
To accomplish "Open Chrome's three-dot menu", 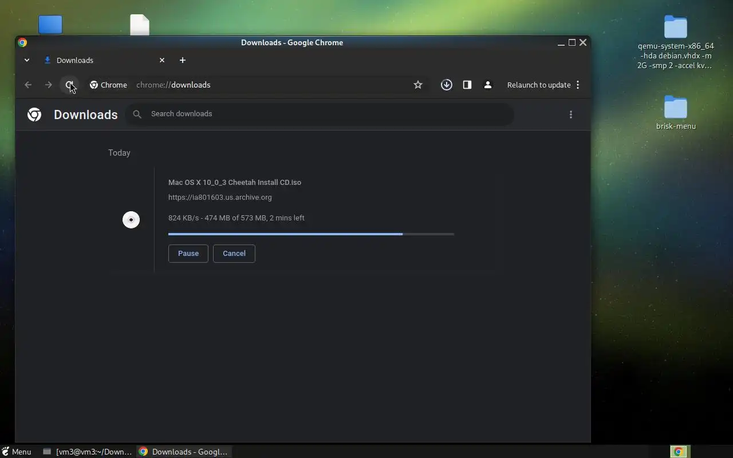I will 578,85.
